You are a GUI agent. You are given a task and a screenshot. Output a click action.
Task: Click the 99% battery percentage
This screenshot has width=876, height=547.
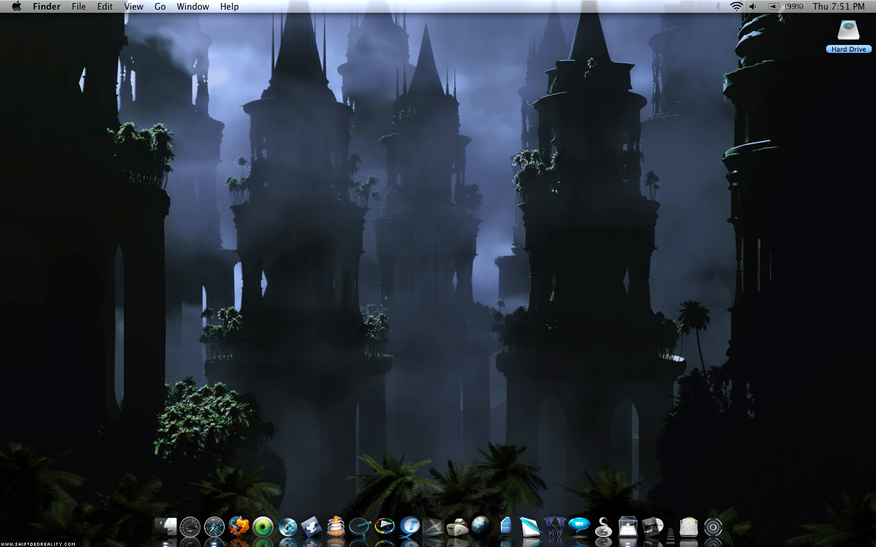pos(794,7)
